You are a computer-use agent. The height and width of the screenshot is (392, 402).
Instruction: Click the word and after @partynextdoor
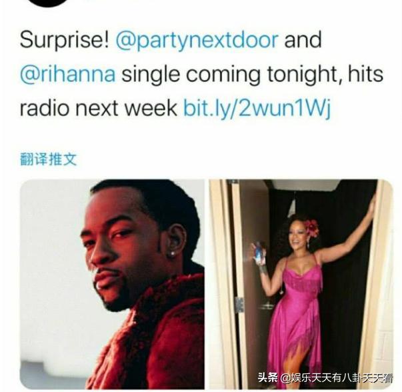[x=303, y=40]
